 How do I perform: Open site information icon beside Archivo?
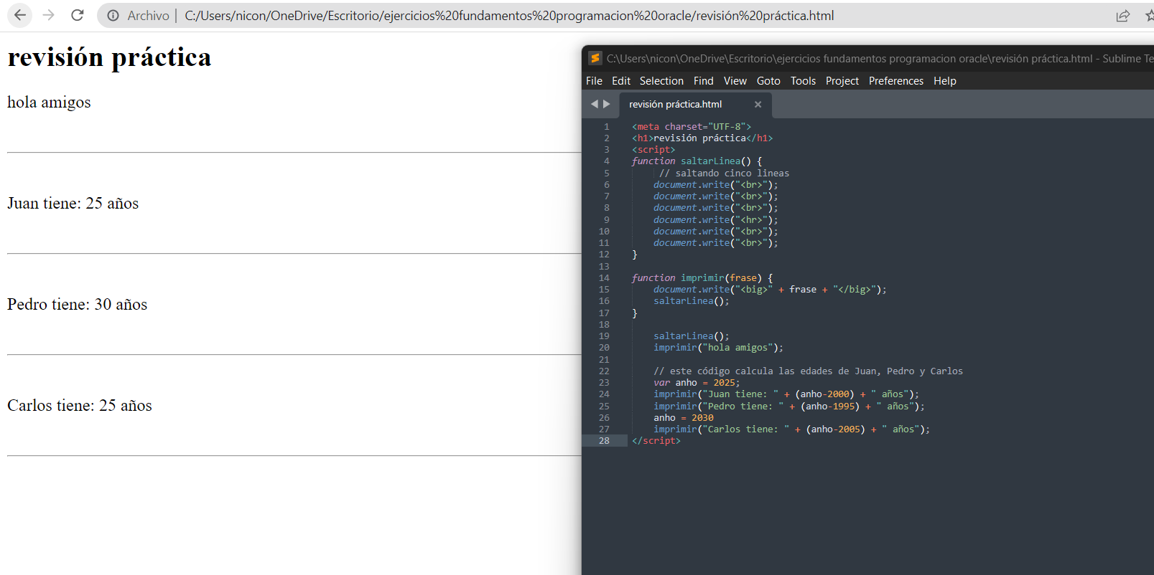pos(113,16)
